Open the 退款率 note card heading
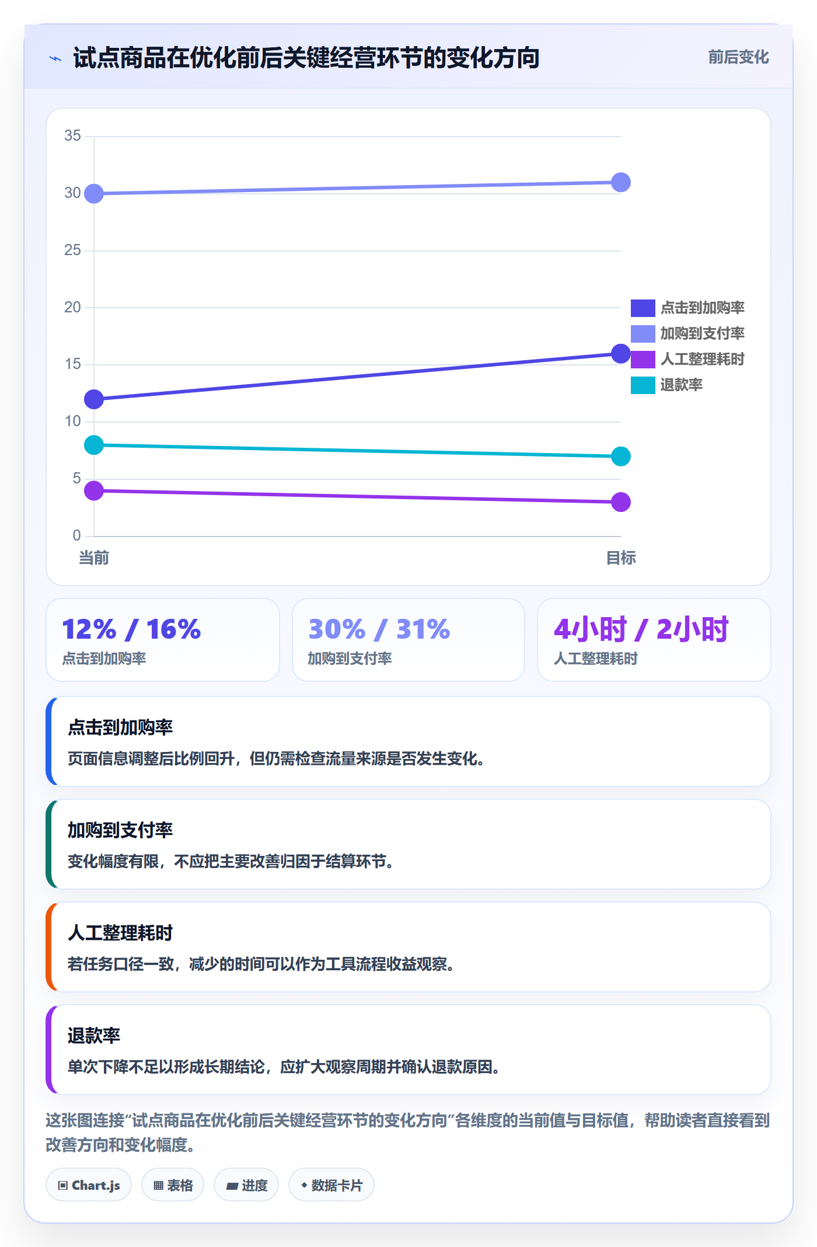The image size is (817, 1247). [x=94, y=1036]
